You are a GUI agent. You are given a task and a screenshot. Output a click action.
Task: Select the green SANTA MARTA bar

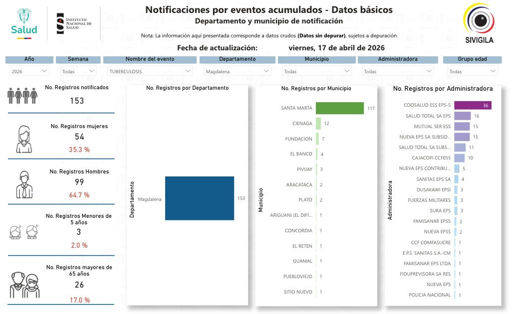click(x=339, y=108)
